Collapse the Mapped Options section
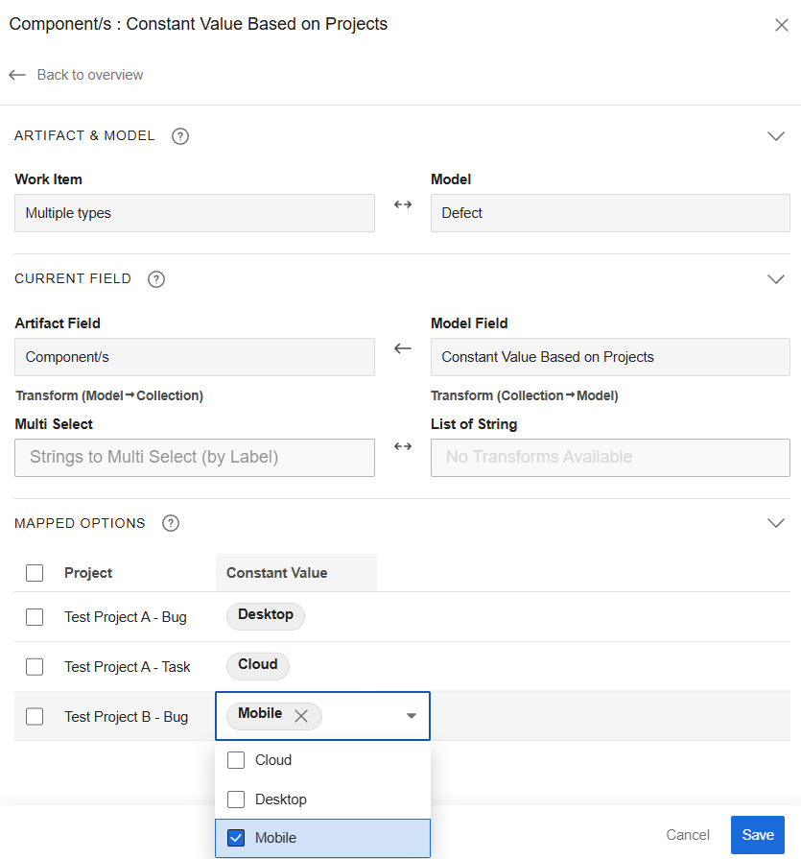 pyautogui.click(x=776, y=524)
